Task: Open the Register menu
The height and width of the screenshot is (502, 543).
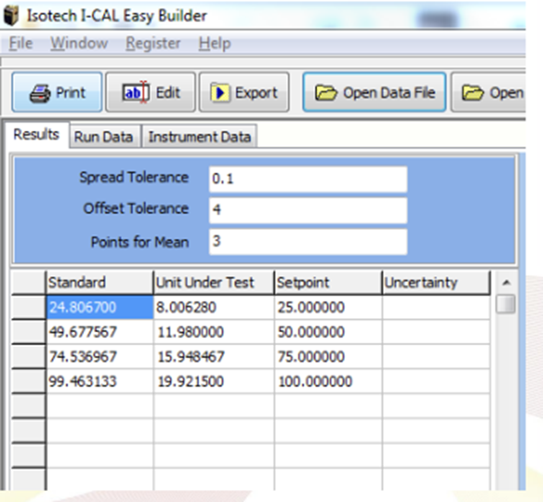Action: pos(153,43)
